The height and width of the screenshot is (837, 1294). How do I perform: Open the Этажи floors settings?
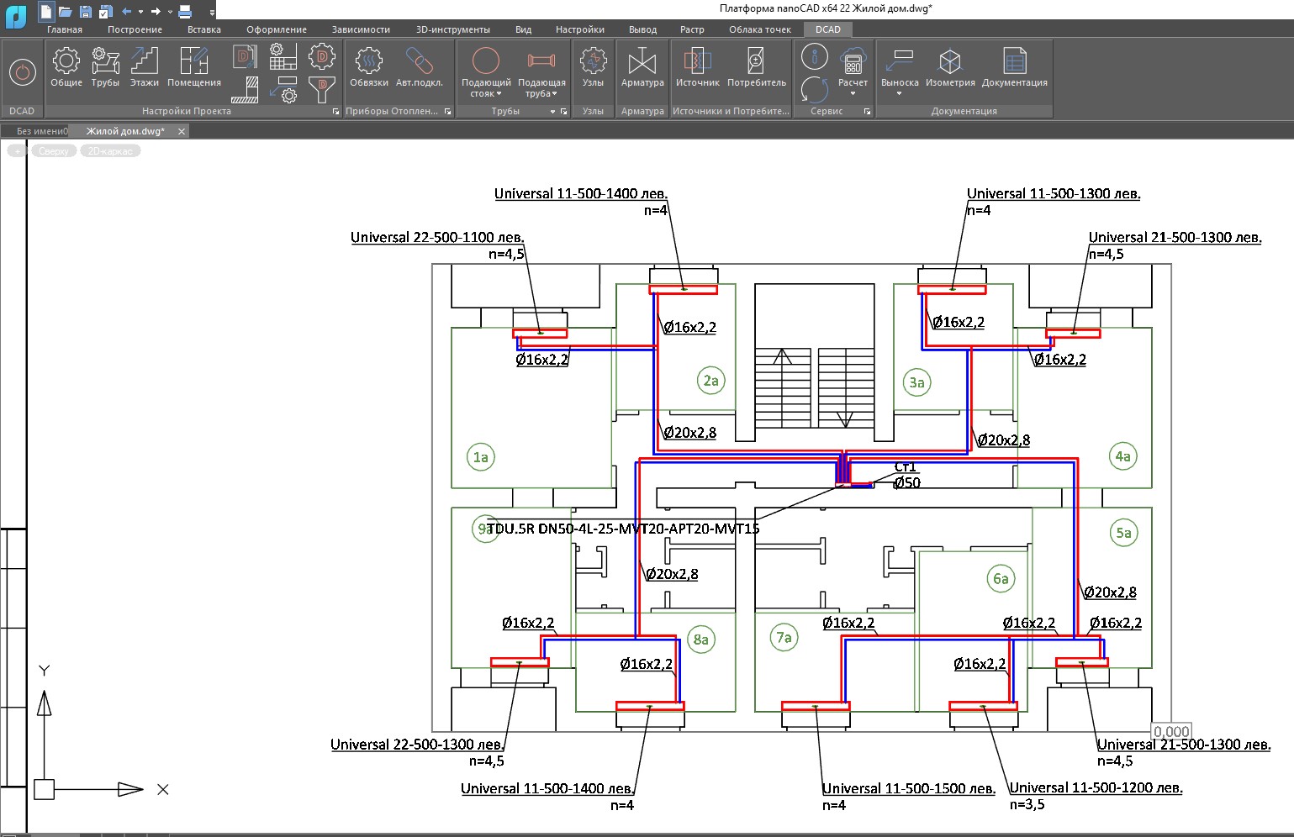[x=145, y=66]
